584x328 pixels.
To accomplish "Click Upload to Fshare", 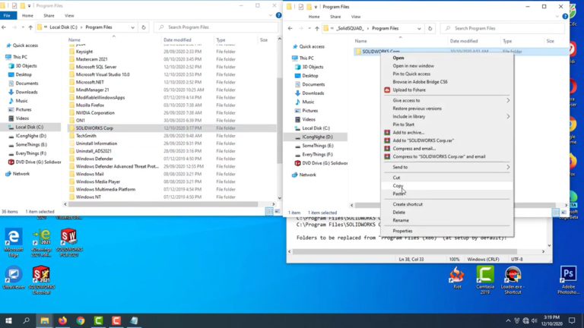I will click(x=447, y=90).
